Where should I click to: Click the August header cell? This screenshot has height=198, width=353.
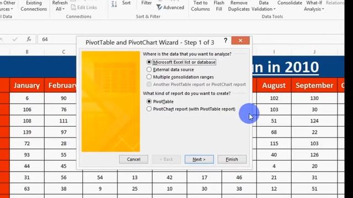coord(274,85)
